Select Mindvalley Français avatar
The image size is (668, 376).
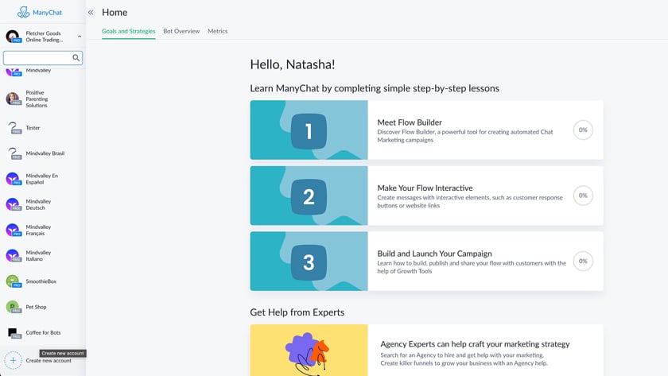(x=13, y=230)
